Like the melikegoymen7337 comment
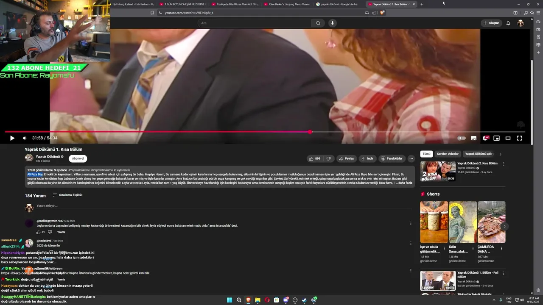Image resolution: width=543 pixels, height=305 pixels. tap(38, 232)
